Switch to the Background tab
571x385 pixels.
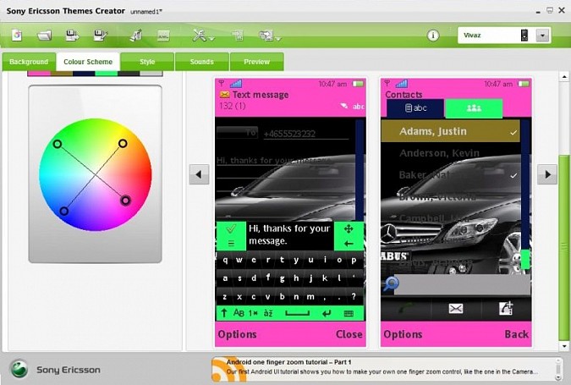29,62
